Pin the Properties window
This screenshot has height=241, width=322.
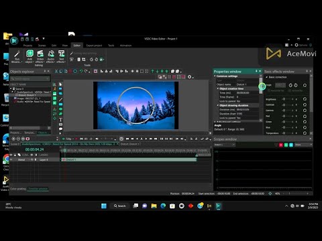(x=256, y=71)
